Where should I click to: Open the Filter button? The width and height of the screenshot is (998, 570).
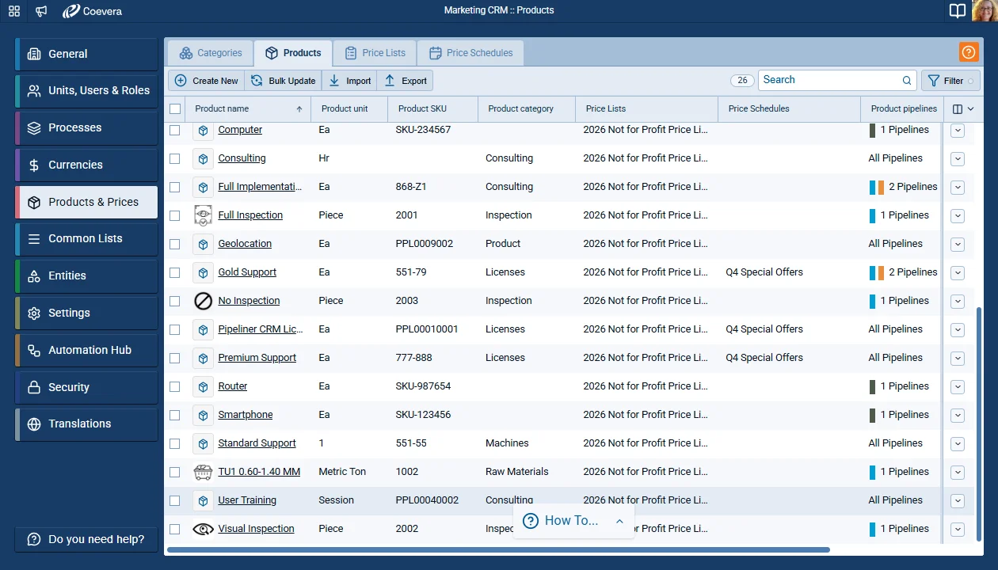[x=950, y=81]
